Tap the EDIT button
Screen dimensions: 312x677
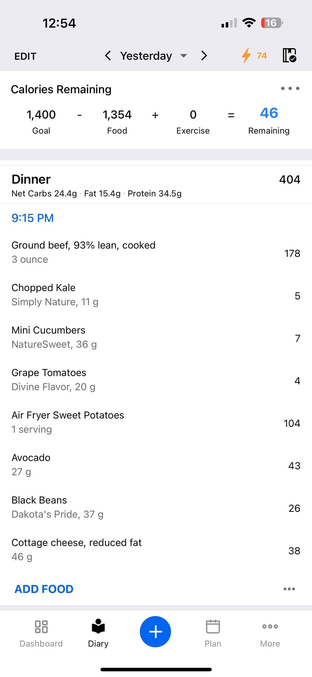[x=25, y=56]
